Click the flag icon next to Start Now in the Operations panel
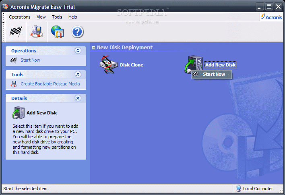 click(x=14, y=60)
